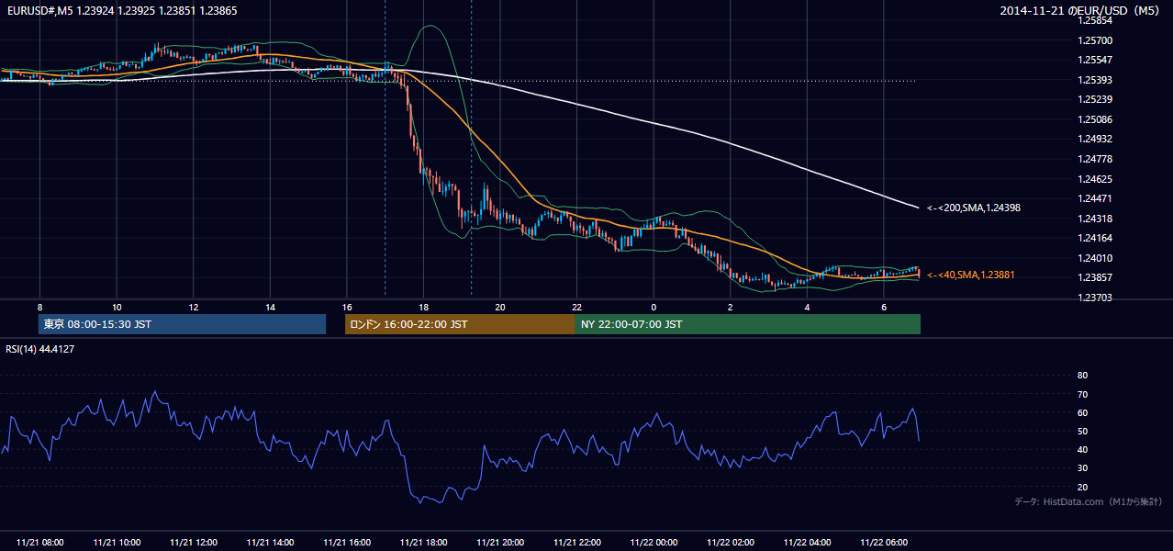1173x551 pixels.
Task: Click price axis value 1.25086
Action: pyautogui.click(x=1095, y=119)
